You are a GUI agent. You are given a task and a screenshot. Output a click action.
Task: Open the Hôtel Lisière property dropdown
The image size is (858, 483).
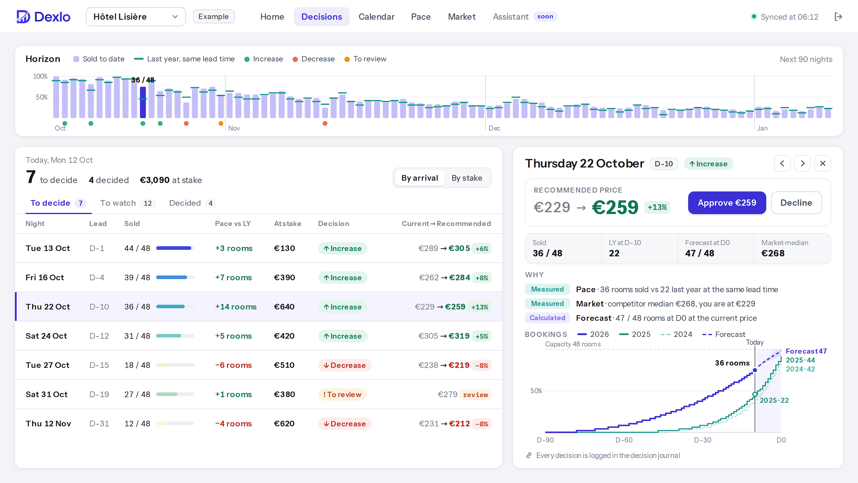(x=135, y=17)
